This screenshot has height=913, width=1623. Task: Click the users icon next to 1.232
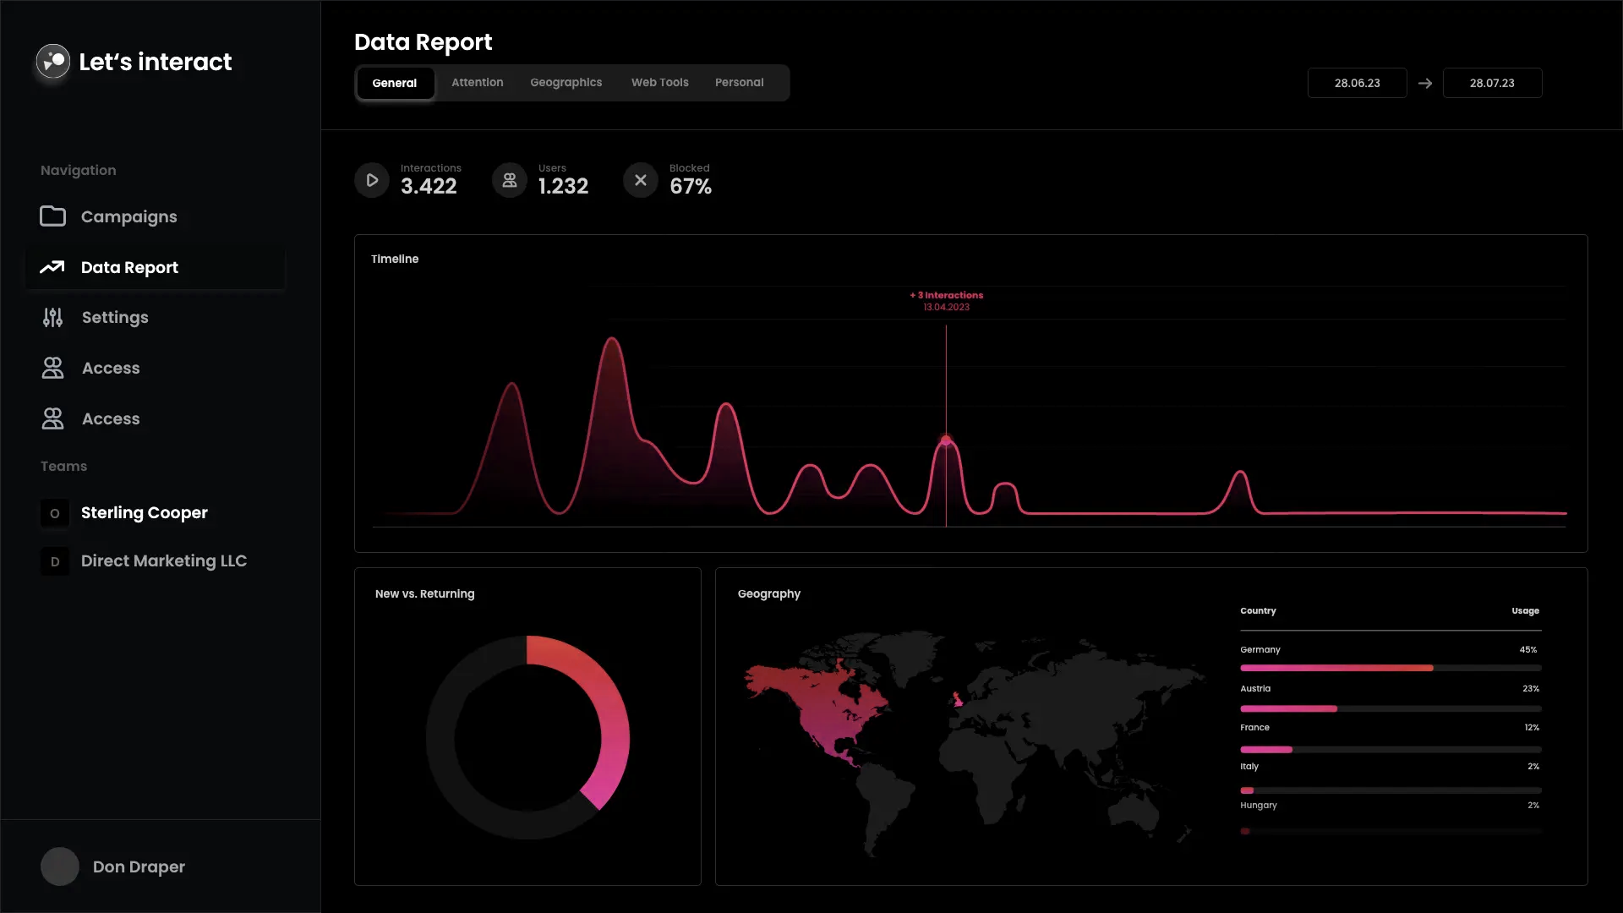click(508, 179)
